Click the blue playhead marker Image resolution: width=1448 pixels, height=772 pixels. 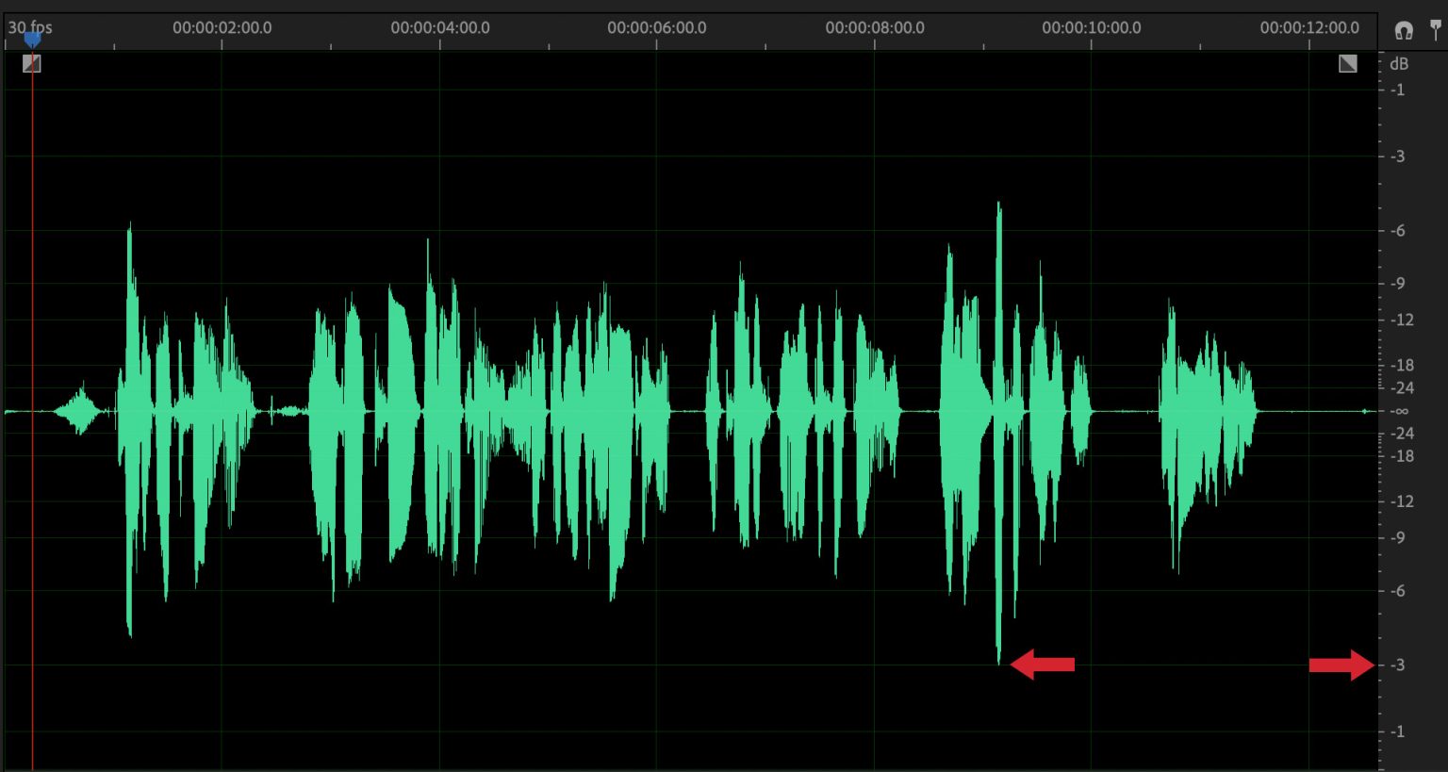coord(33,40)
